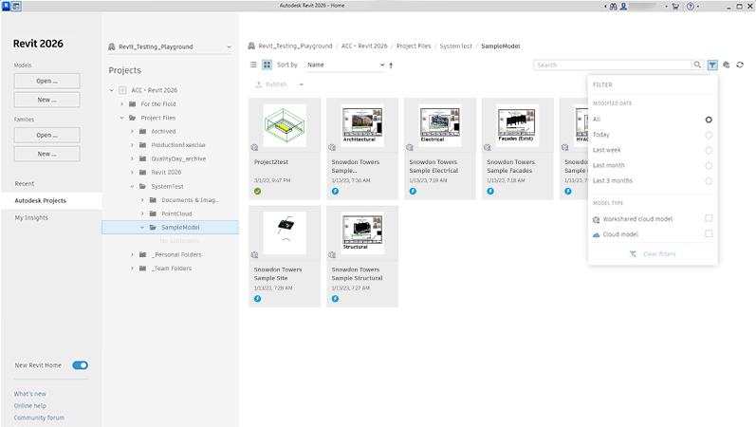
Task: Open the Snowdon Towers Sample Structural thumbnail
Action: click(x=362, y=233)
